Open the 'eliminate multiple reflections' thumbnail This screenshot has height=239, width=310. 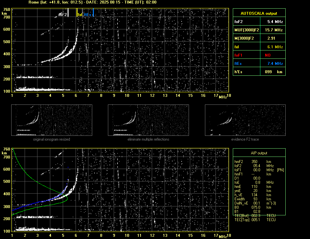[148, 120]
